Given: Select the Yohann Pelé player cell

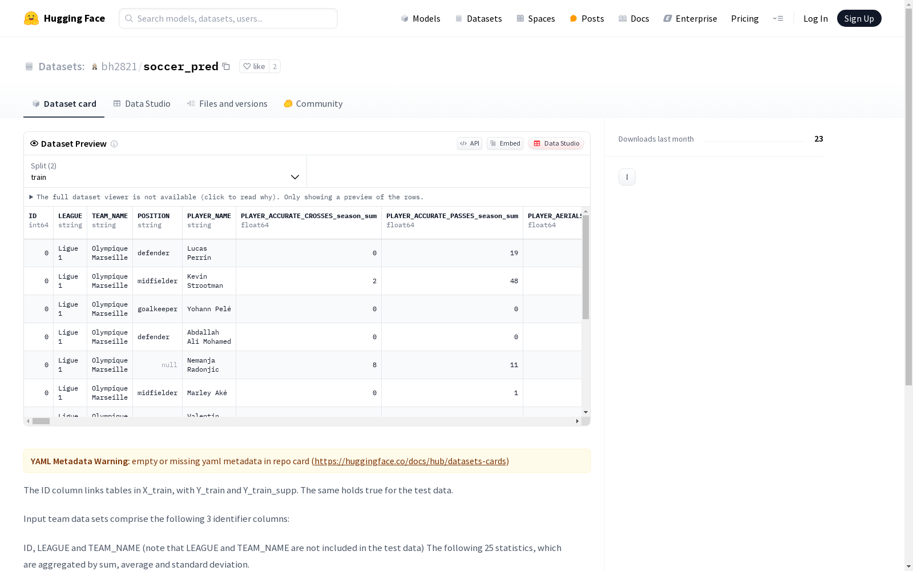Looking at the screenshot, I should [209, 309].
